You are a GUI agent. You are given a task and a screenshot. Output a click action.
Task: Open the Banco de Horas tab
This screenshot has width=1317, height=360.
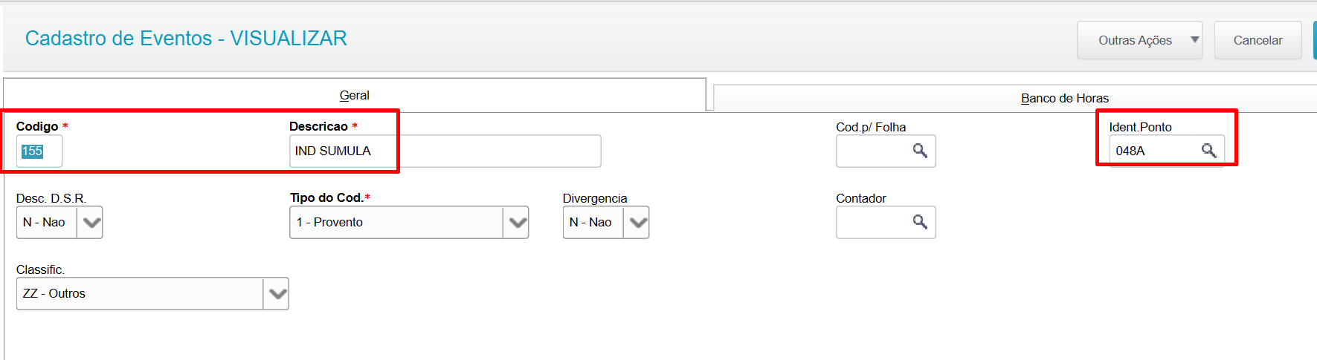[1064, 99]
